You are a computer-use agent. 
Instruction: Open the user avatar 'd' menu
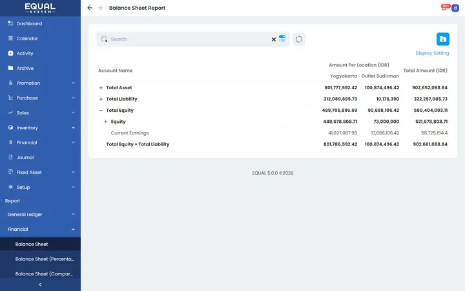[x=455, y=8]
